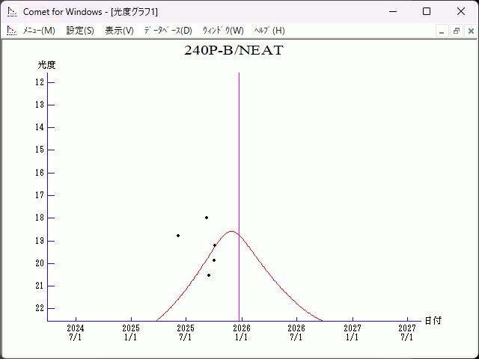
Task: Minimize the inner light curve graph window
Action: click(x=442, y=31)
